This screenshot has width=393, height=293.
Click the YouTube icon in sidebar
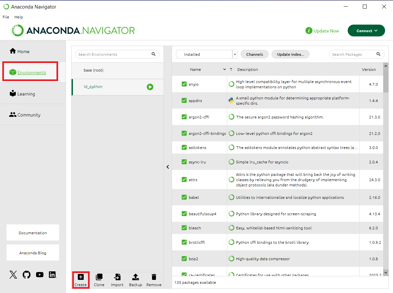(39, 275)
